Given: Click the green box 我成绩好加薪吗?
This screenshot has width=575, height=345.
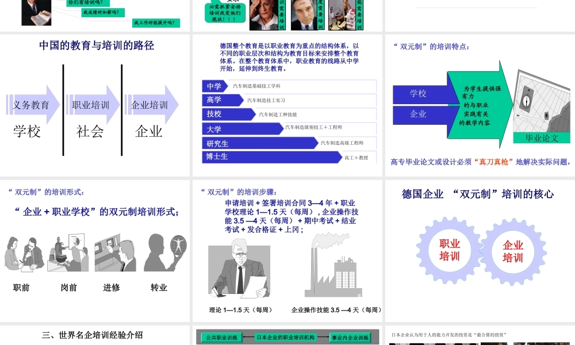Looking at the screenshot, I should pyautogui.click(x=103, y=13).
